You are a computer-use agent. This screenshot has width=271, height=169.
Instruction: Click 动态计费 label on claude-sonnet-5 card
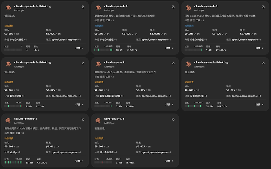click(x=9, y=138)
